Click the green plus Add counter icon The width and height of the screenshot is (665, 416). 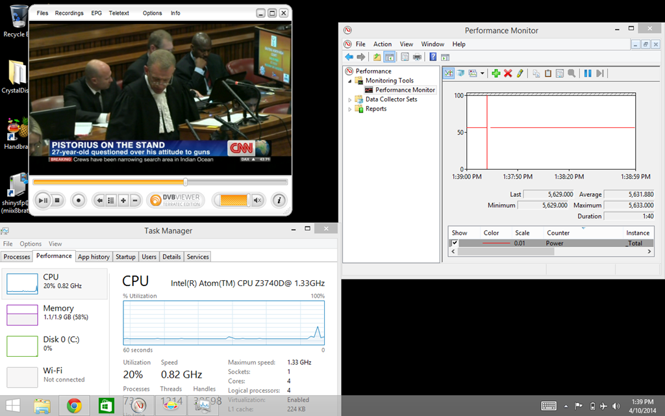496,73
